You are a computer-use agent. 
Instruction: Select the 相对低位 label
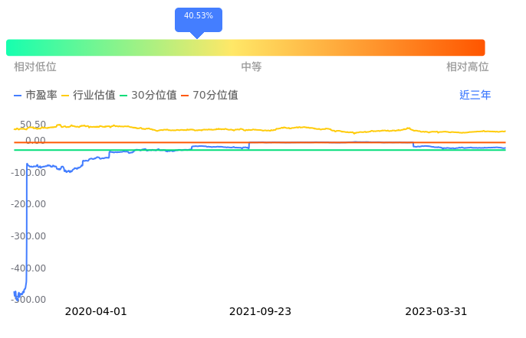pyautogui.click(x=35, y=67)
